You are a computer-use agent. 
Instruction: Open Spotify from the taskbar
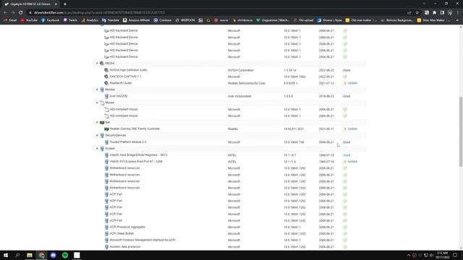[x=65, y=255]
